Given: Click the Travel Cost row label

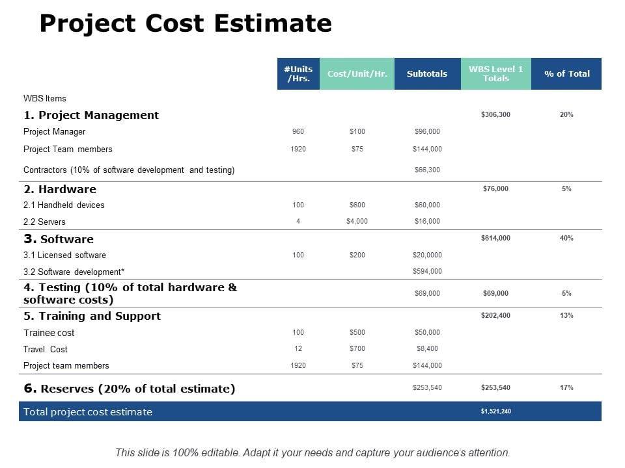Looking at the screenshot, I should pos(46,349).
